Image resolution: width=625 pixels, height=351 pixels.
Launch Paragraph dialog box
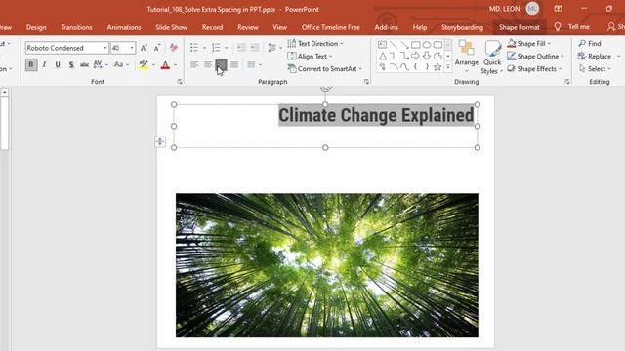[366, 82]
